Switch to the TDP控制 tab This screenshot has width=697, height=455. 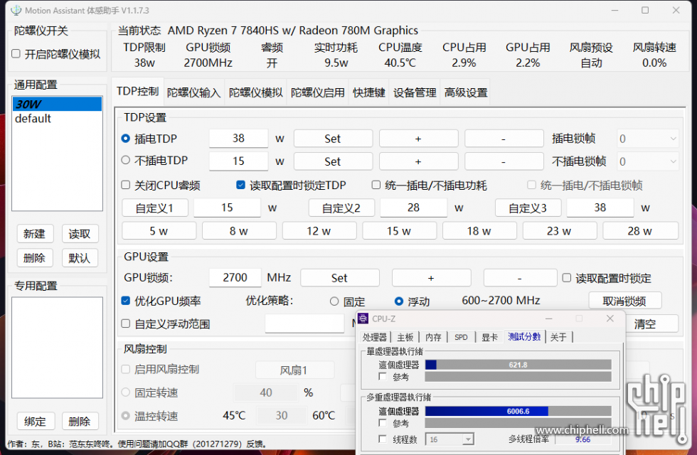137,92
